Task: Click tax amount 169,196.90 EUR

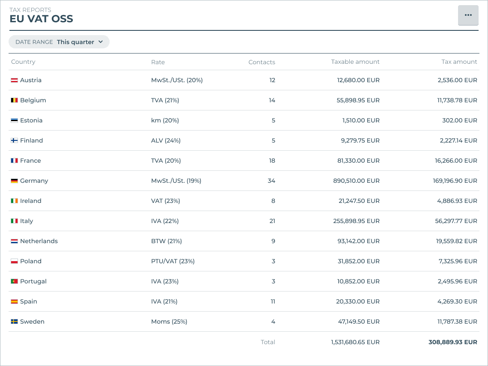Action: point(455,181)
